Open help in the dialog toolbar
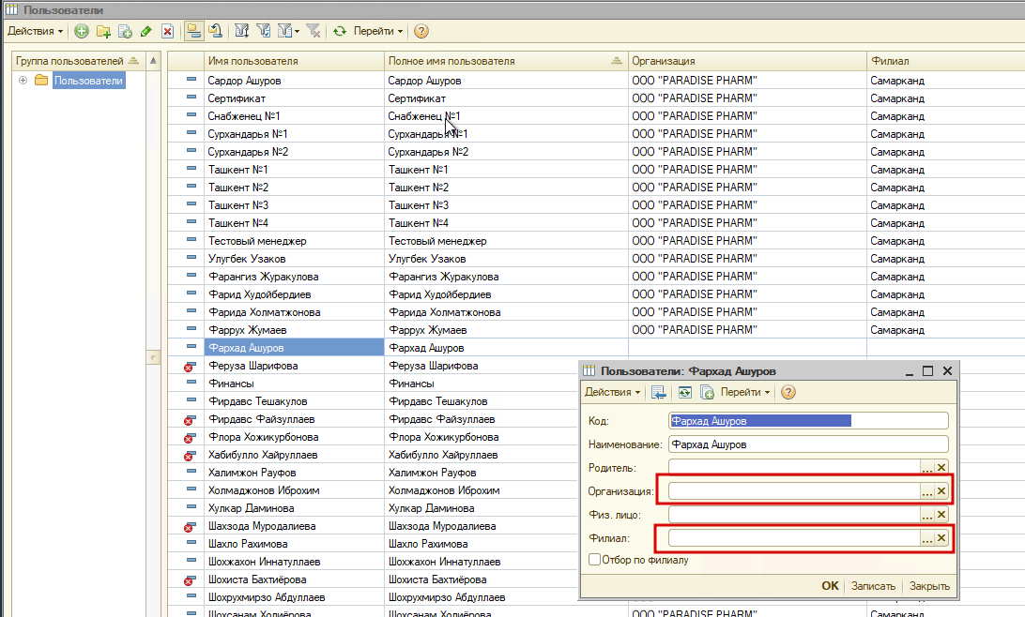Screen dimensions: 1025x617 point(788,392)
